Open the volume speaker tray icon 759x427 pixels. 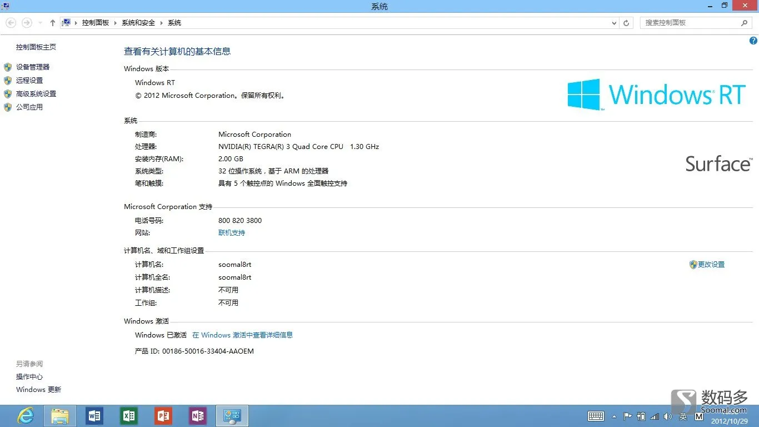(x=667, y=416)
